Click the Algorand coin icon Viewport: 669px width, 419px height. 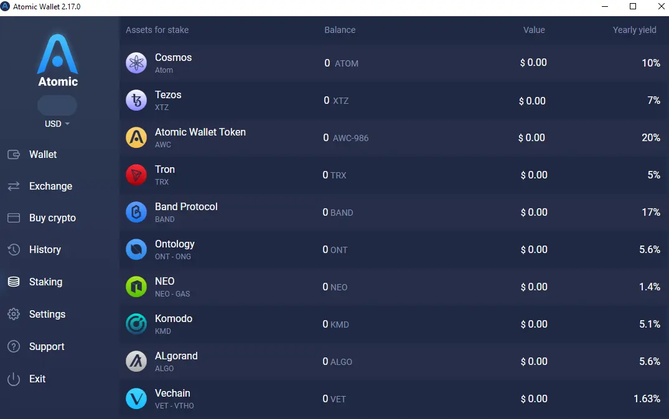point(136,361)
